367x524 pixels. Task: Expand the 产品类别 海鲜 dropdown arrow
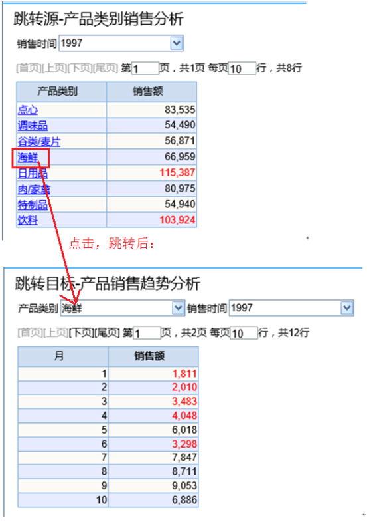[x=178, y=308]
